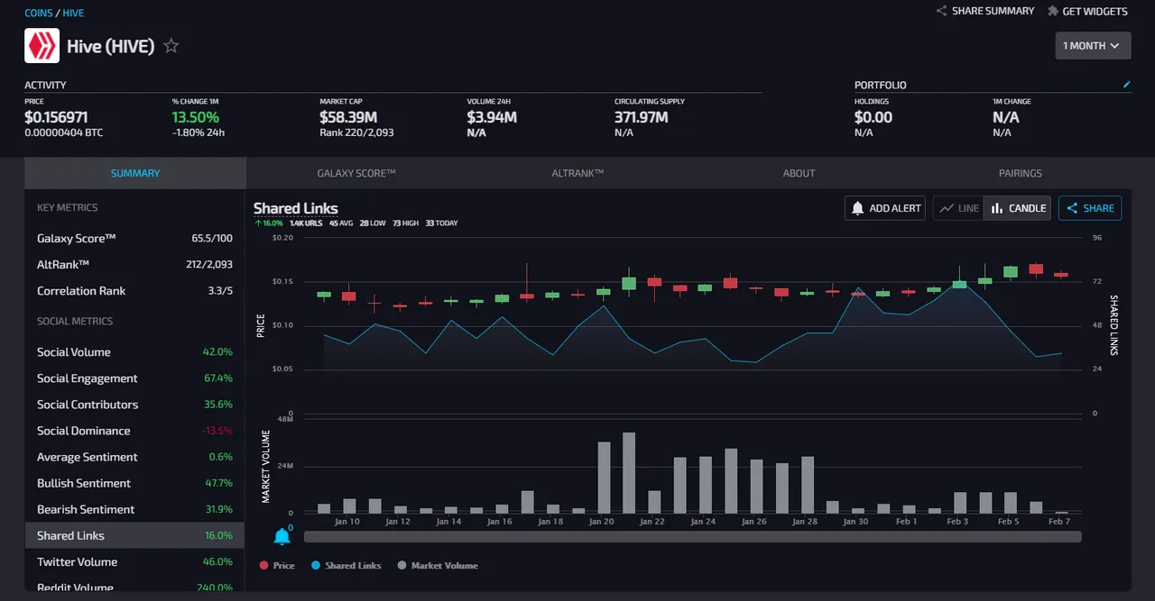Open the Pairings tab
Screen dimensions: 1155x601
coord(1021,173)
